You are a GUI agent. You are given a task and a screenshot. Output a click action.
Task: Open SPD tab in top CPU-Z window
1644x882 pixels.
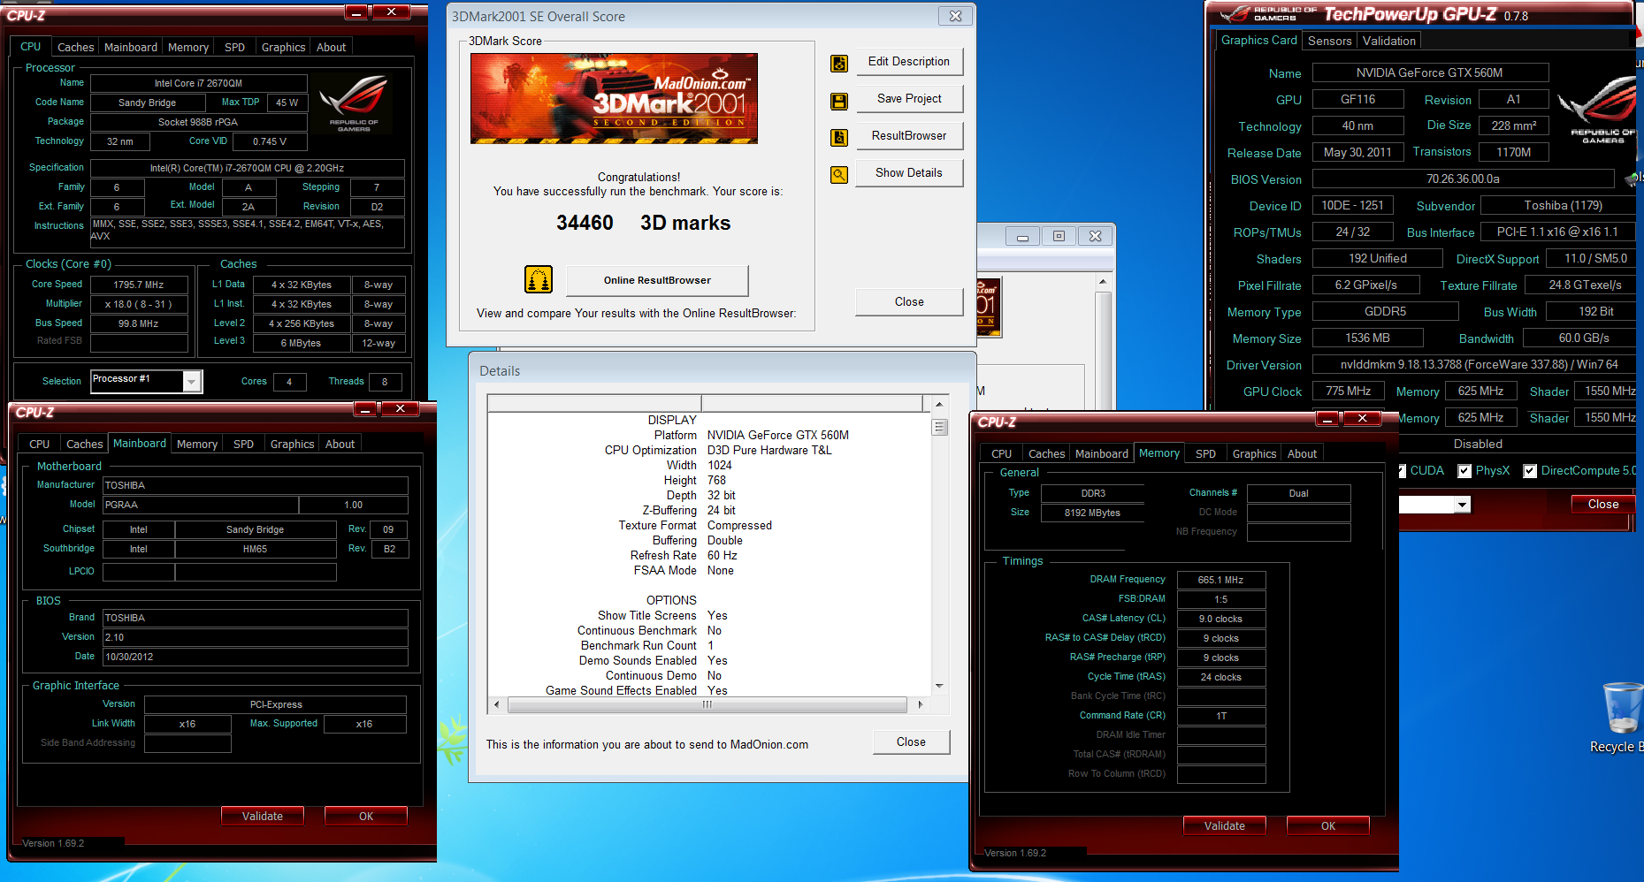pyautogui.click(x=234, y=47)
